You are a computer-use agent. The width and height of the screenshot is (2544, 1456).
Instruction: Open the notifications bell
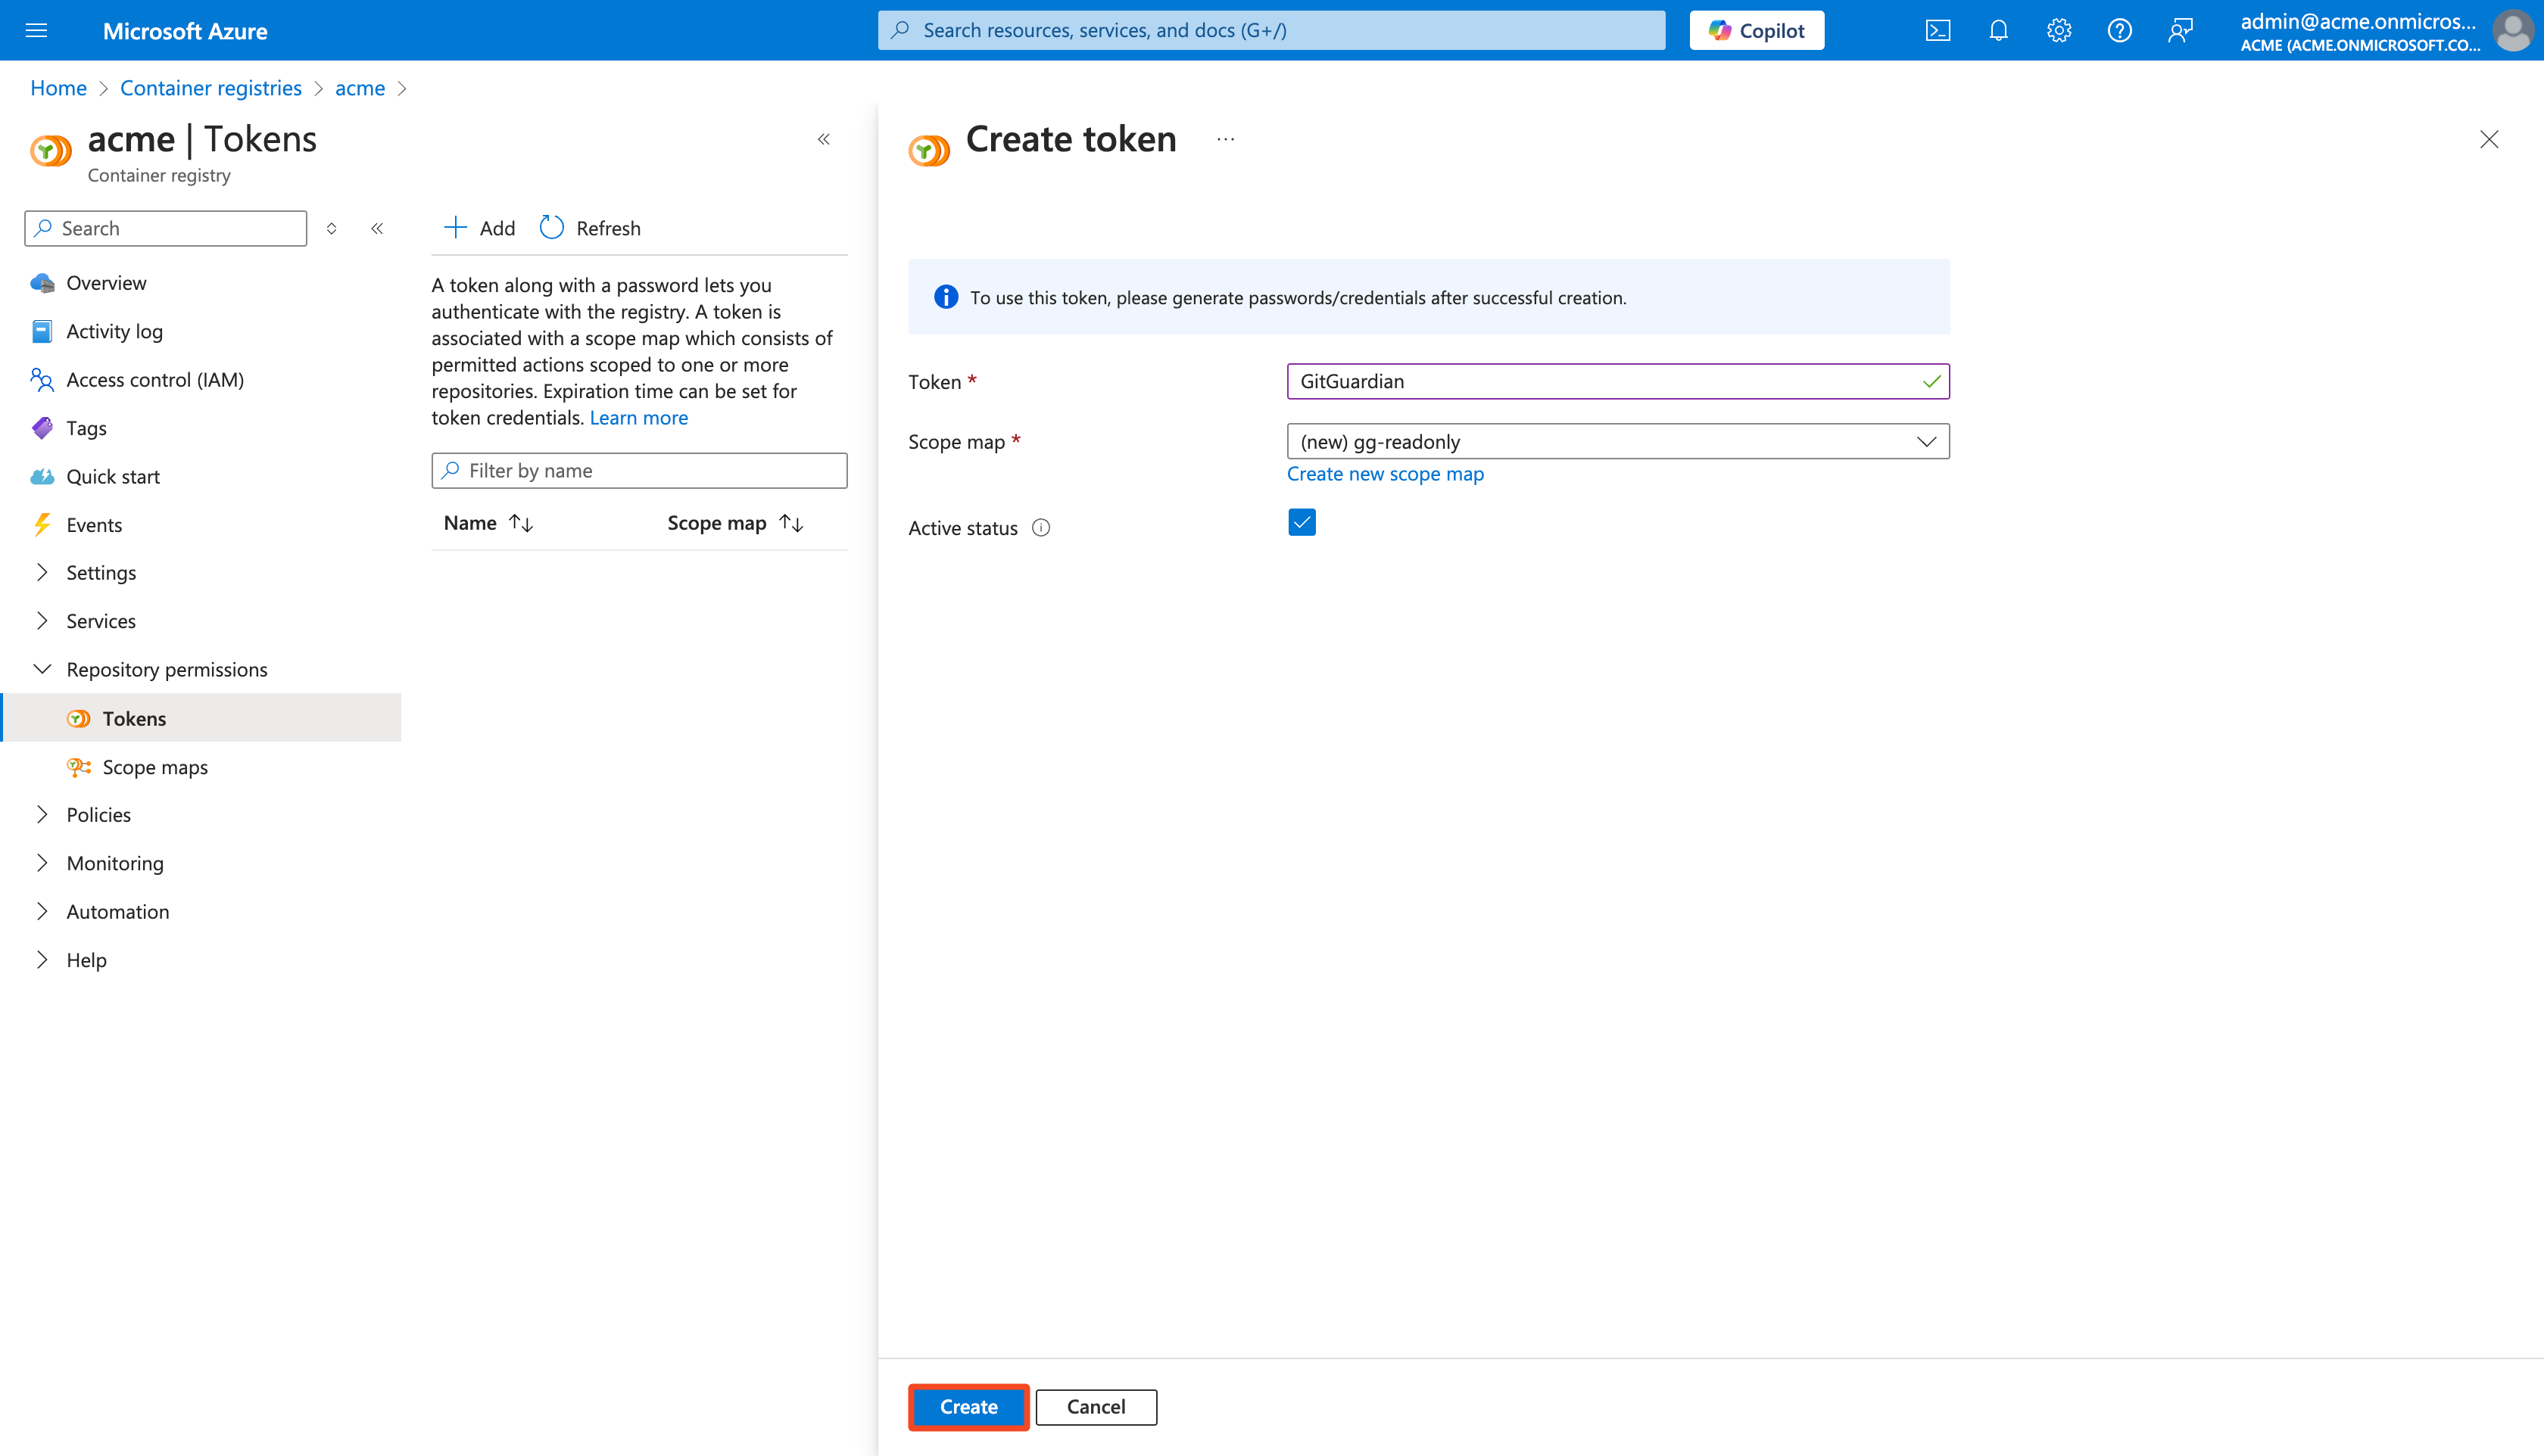click(x=1998, y=30)
